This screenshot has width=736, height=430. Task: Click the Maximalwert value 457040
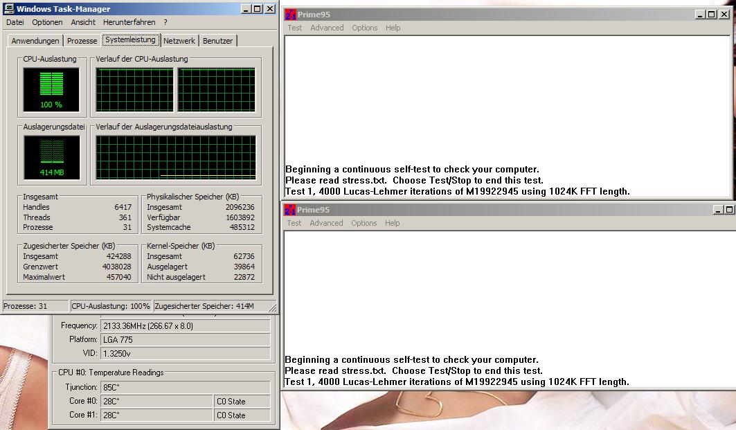(x=119, y=277)
